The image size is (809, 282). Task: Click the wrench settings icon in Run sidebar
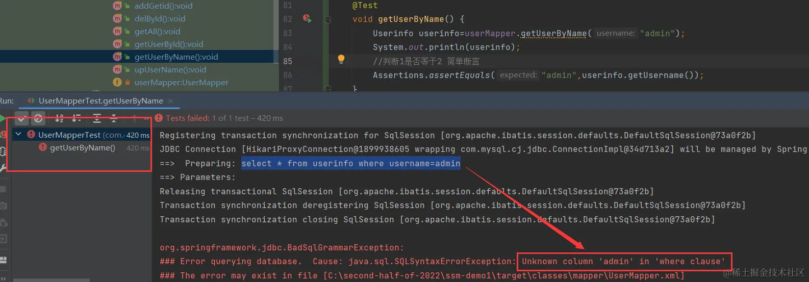pos(3,168)
